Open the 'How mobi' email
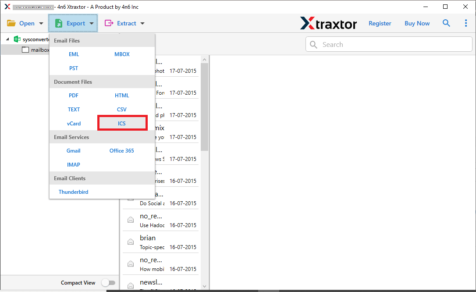476x292 pixels. point(160,264)
